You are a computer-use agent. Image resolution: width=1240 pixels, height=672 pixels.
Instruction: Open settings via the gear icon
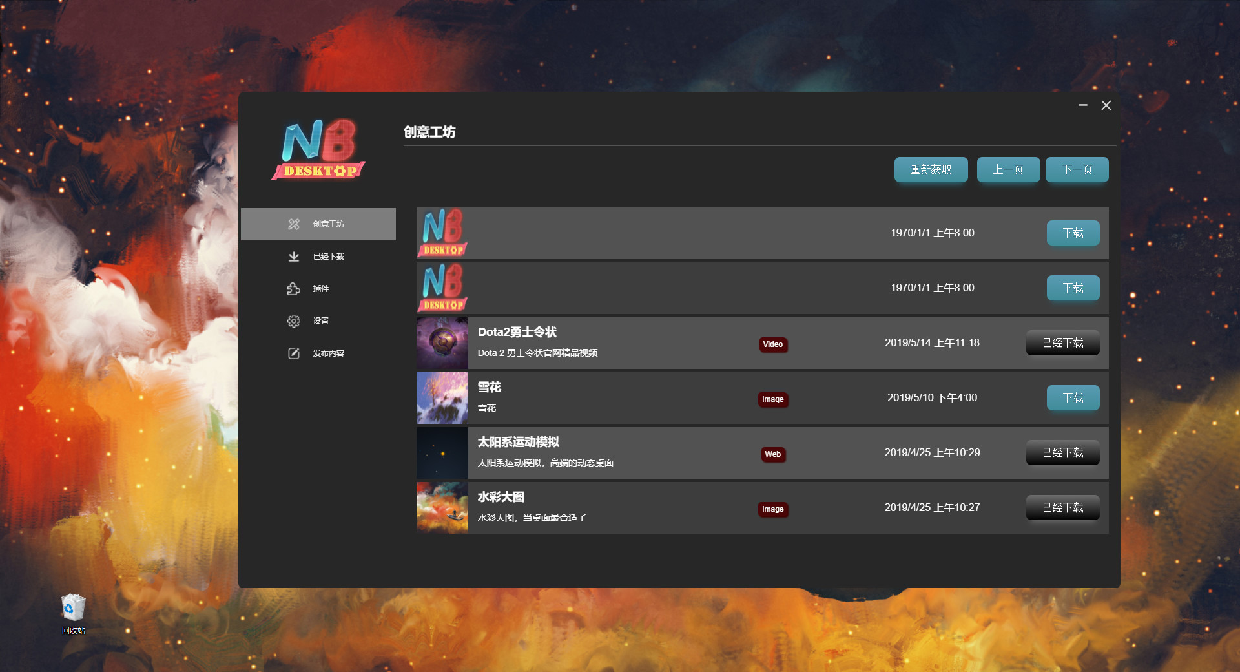pyautogui.click(x=294, y=321)
